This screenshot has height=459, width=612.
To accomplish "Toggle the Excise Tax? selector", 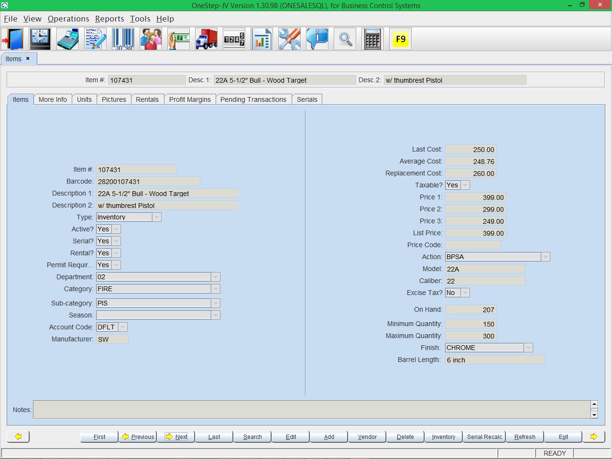I will pos(465,293).
